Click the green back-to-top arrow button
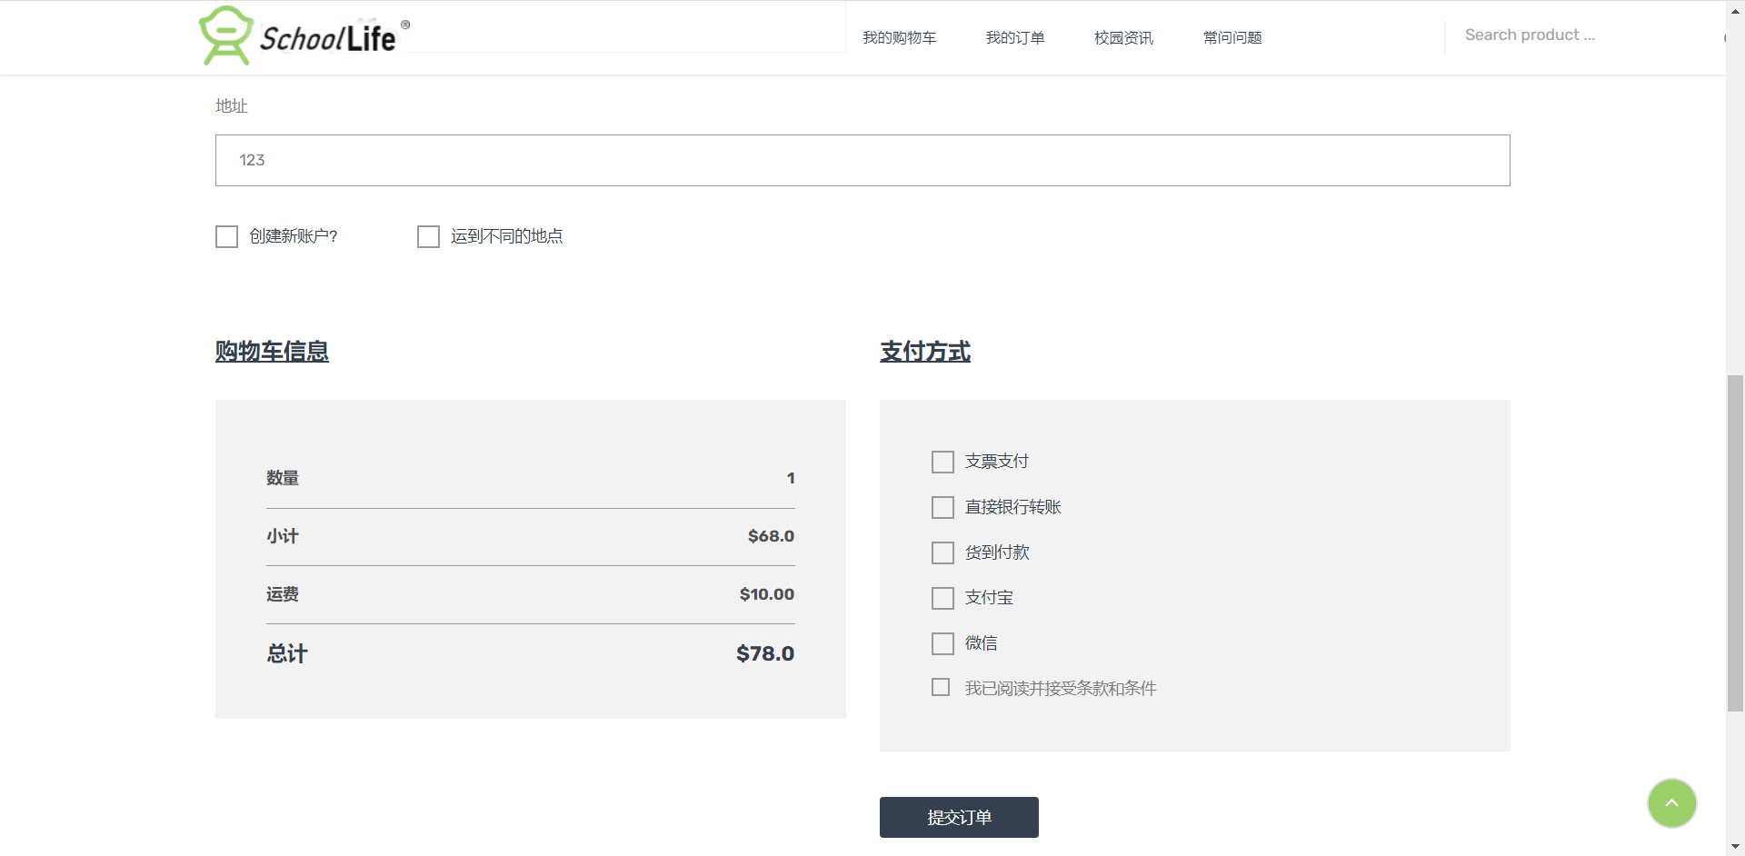Viewport: 1745px width, 856px height. pos(1671,803)
